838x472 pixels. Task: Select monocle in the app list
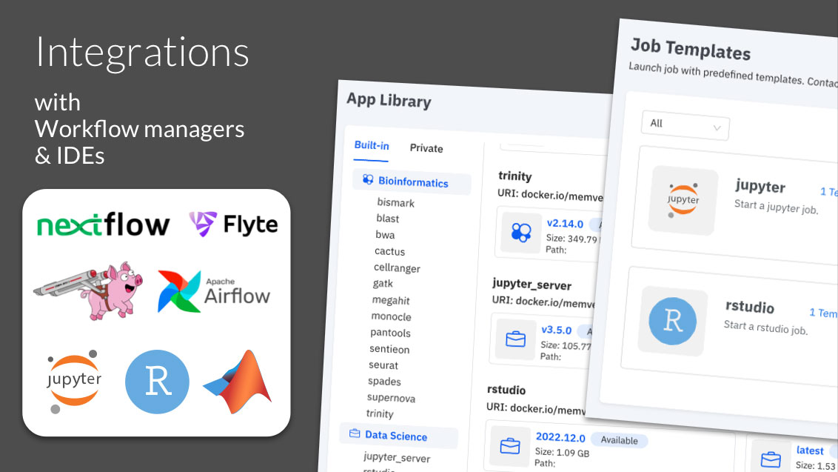point(391,317)
